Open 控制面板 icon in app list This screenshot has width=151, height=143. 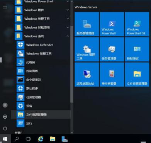[20, 71]
